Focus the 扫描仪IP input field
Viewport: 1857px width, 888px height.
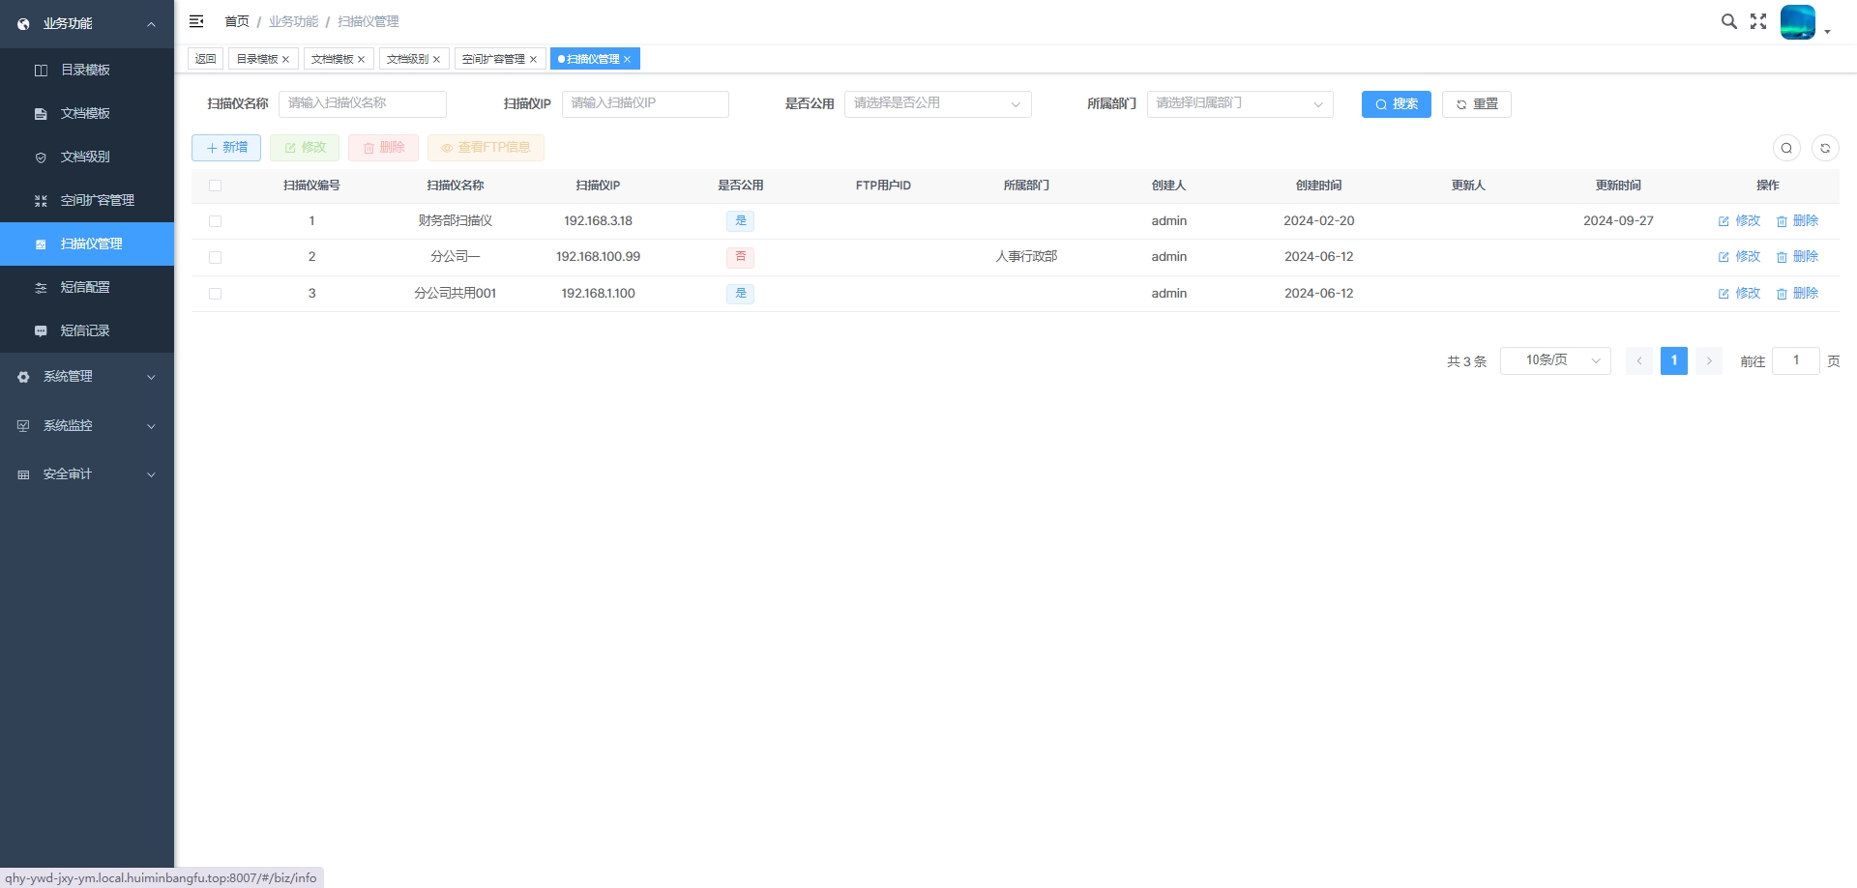[645, 103]
